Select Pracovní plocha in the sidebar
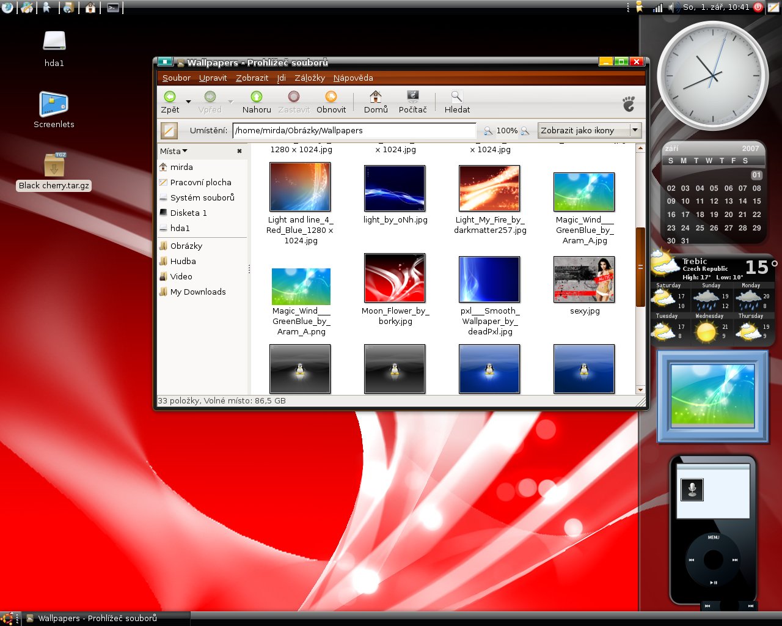Image resolution: width=782 pixels, height=626 pixels. coord(202,182)
